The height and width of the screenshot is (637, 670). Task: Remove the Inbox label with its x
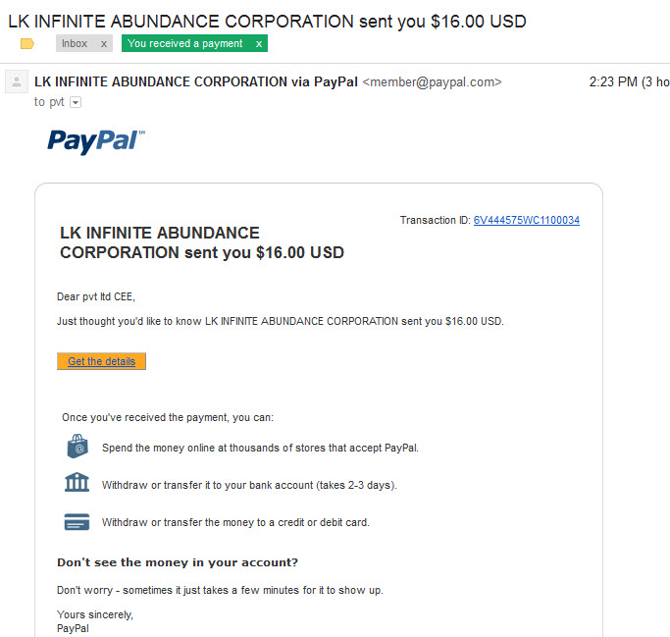103,43
